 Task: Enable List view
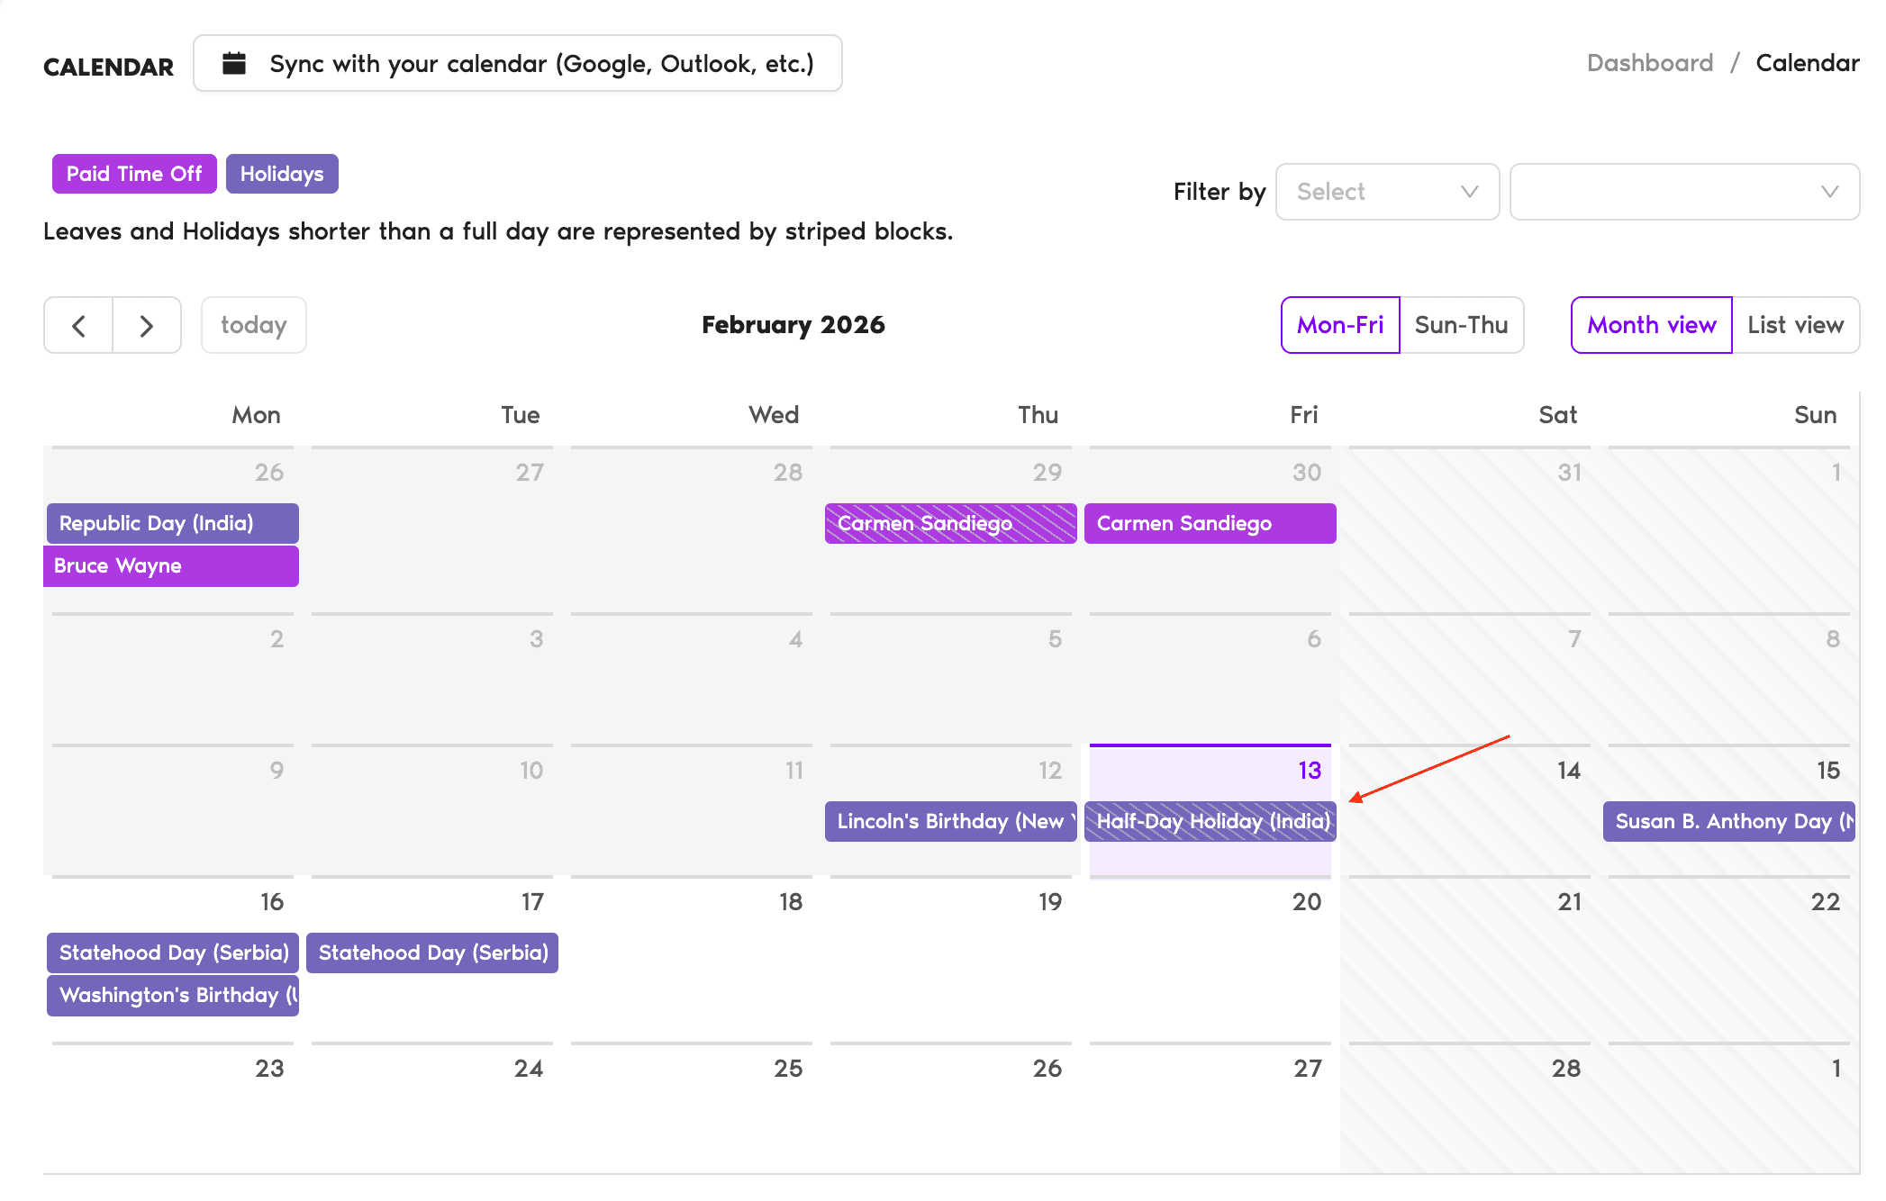point(1795,325)
